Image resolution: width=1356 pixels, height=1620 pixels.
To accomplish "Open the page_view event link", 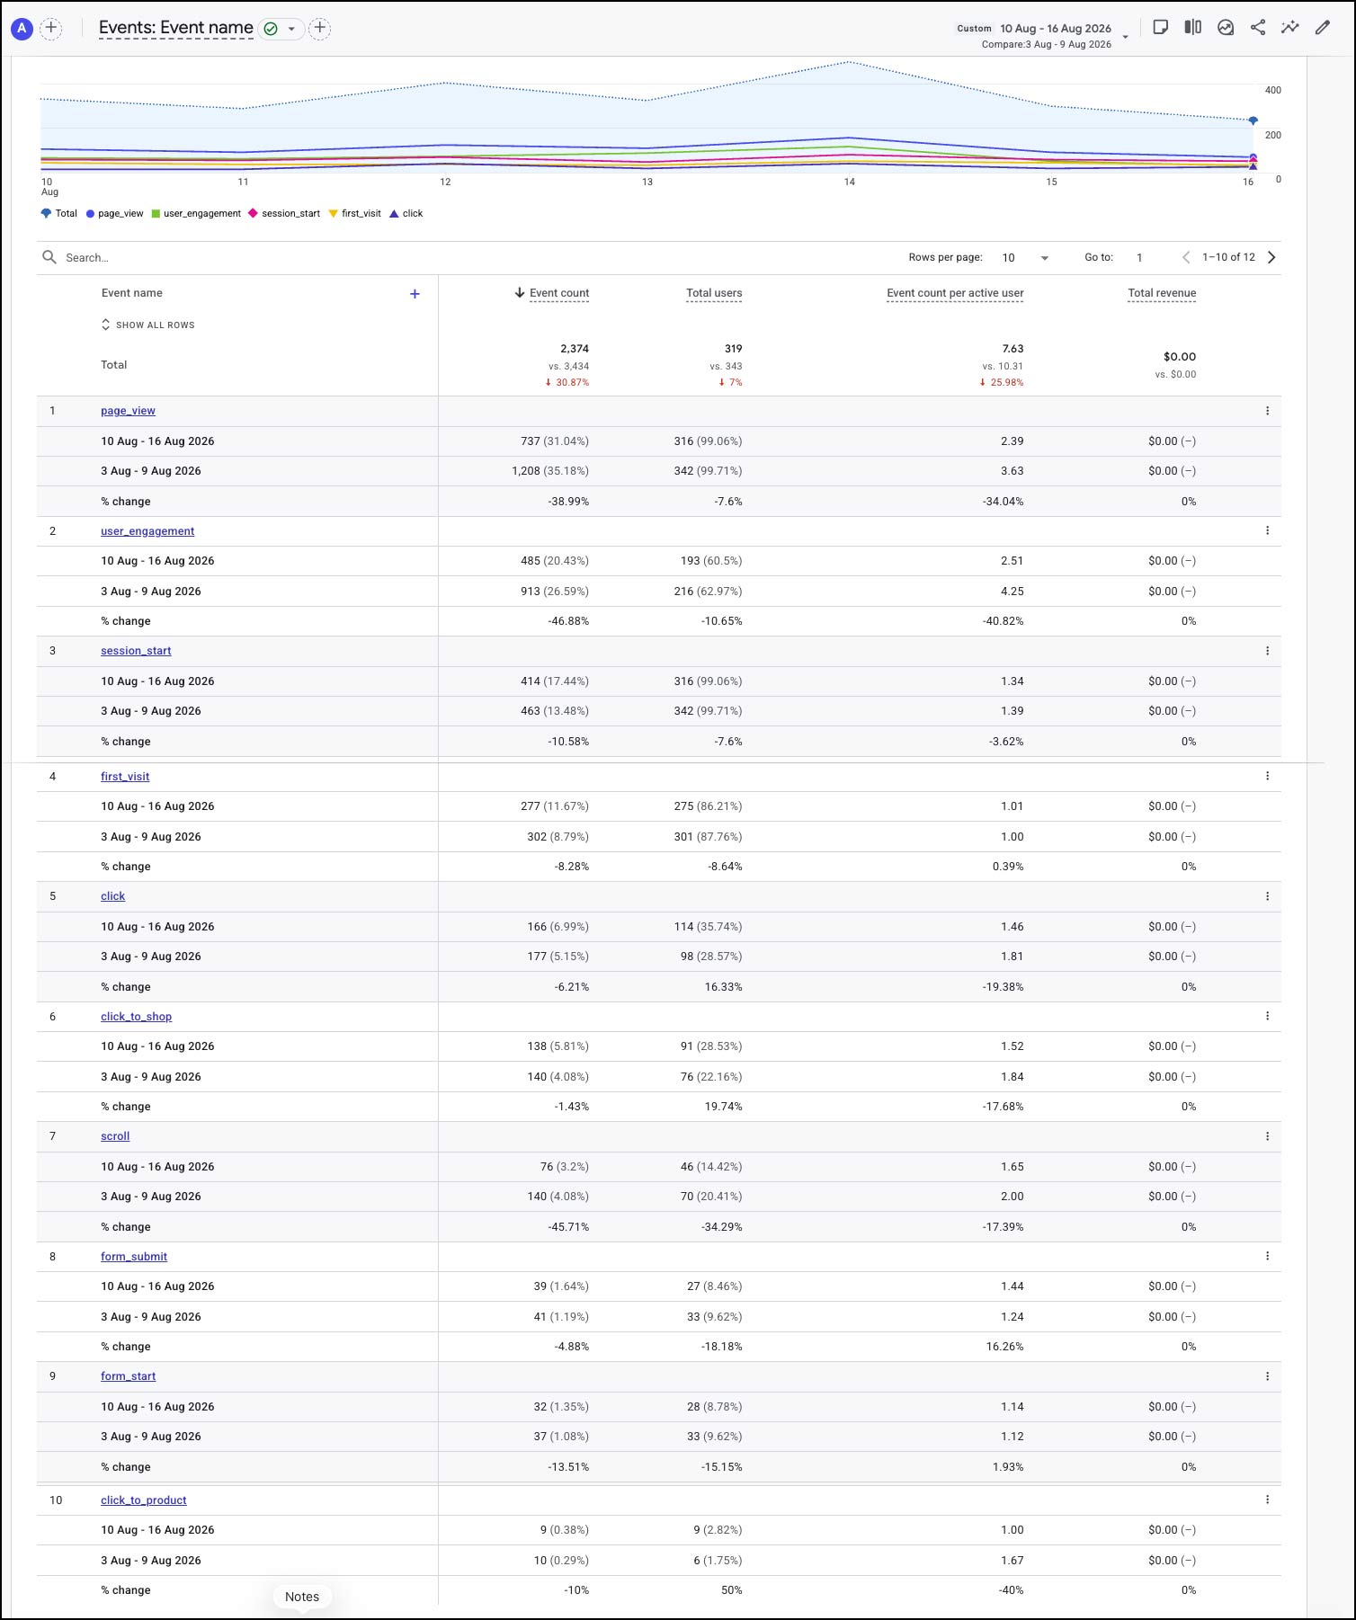I will coord(128,411).
